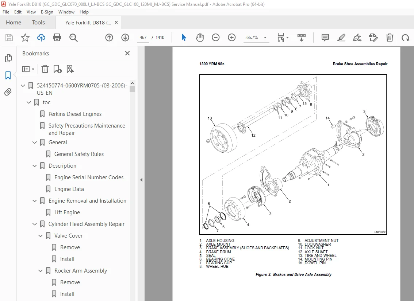Open the Engine Data bookmark
Image resolution: width=414 pixels, height=301 pixels.
click(x=69, y=189)
